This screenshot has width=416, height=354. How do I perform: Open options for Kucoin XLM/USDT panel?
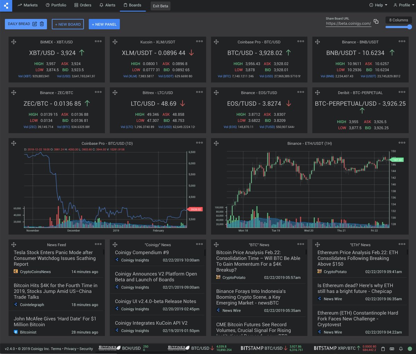[x=199, y=41]
